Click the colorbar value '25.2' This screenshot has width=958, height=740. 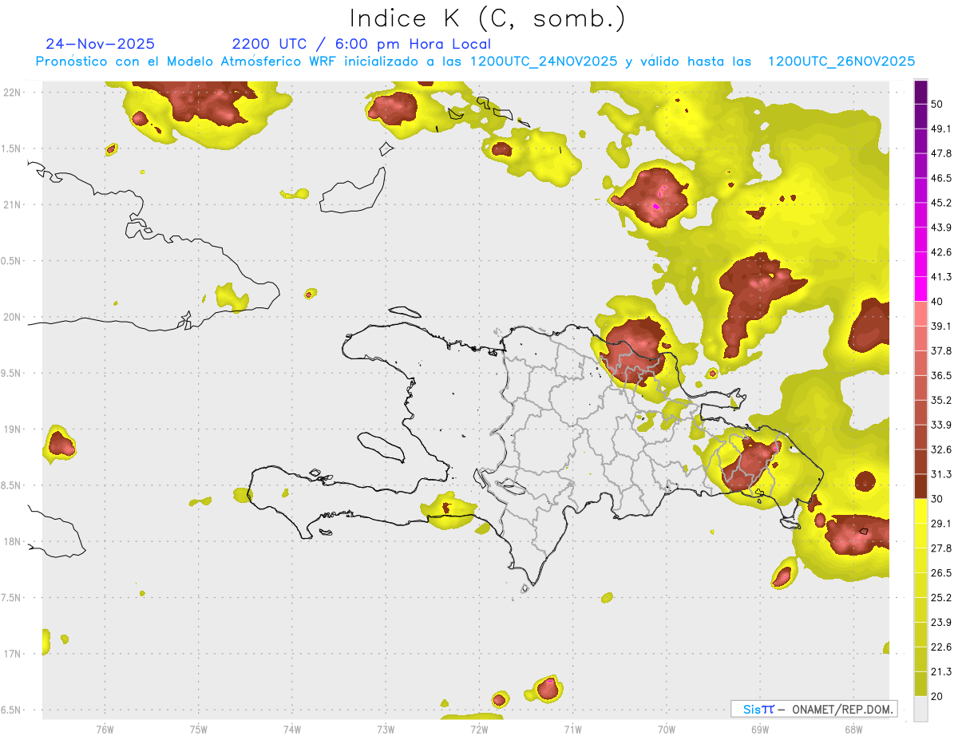[941, 598]
